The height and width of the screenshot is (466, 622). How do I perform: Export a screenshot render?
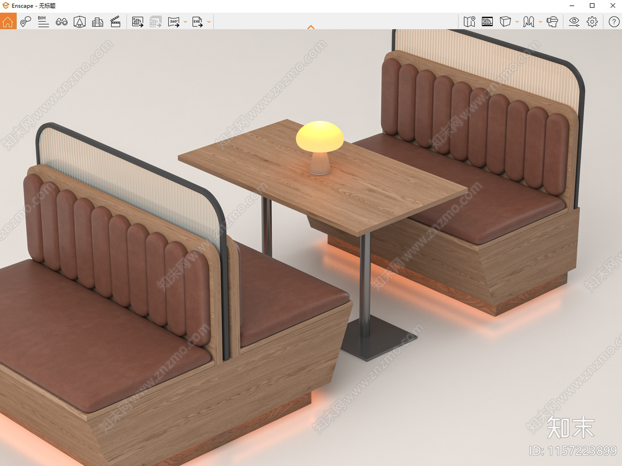tap(138, 22)
